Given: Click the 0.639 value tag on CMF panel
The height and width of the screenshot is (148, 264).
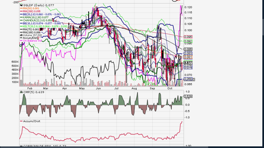Looking at the screenshot, I should [x=188, y=96].
